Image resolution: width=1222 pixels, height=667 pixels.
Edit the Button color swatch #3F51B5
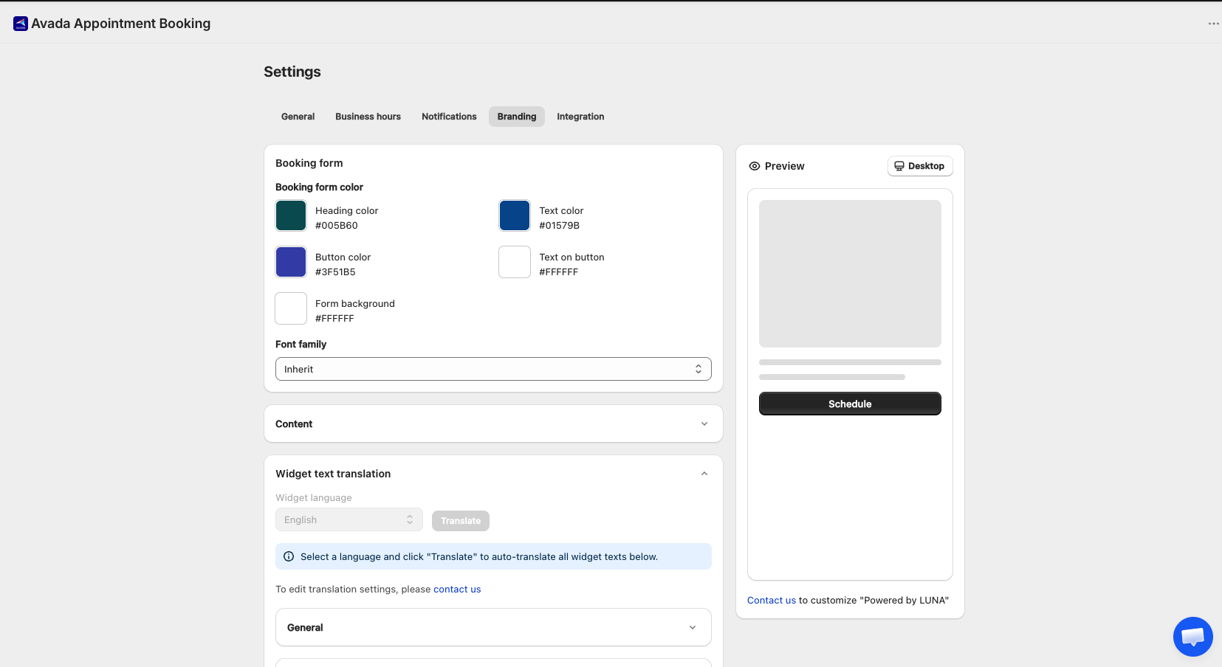pyautogui.click(x=291, y=262)
